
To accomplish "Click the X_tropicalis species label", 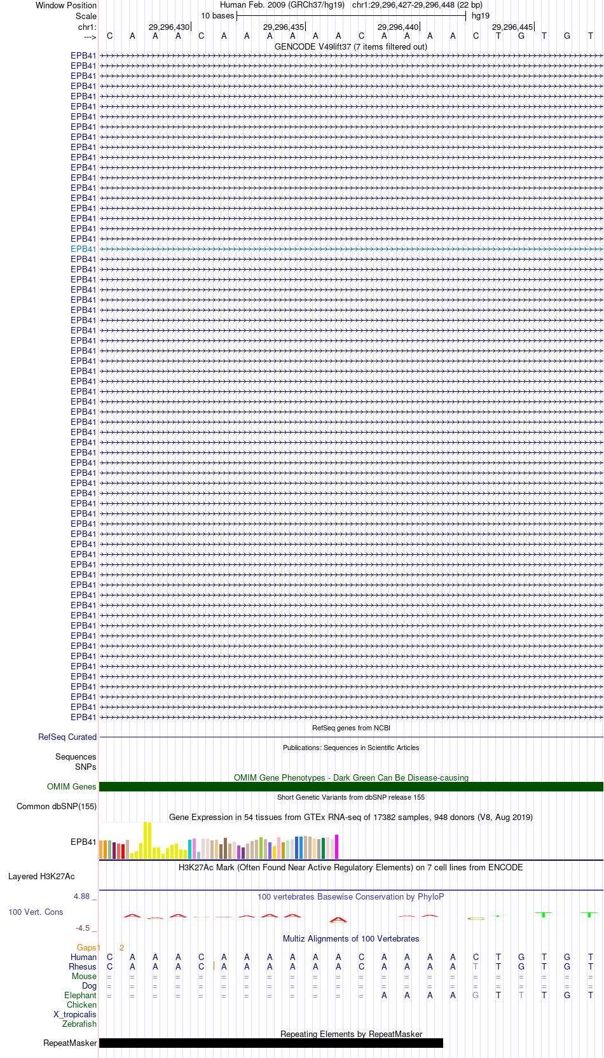I will [x=75, y=1014].
